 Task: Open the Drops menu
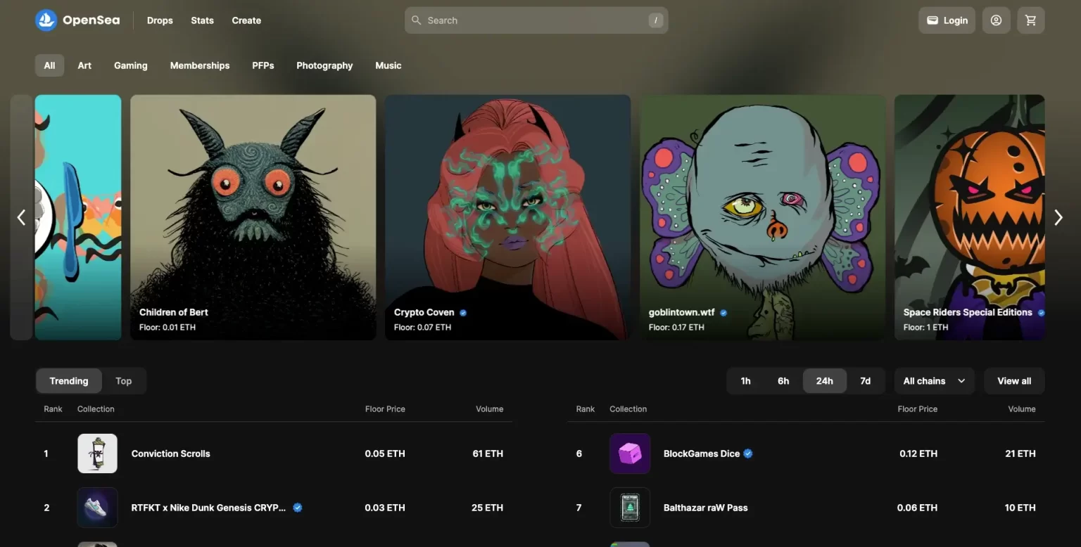160,20
